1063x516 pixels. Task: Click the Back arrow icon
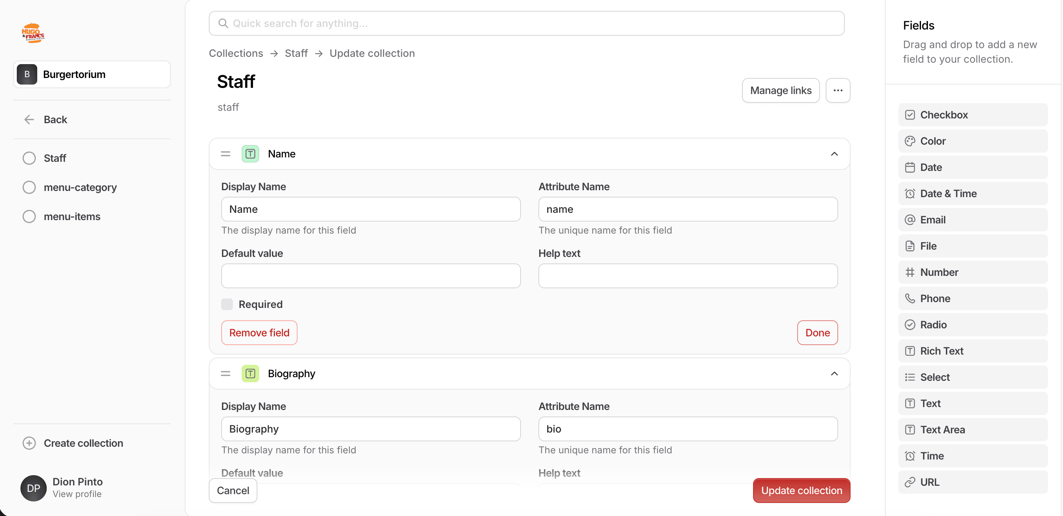tap(29, 120)
